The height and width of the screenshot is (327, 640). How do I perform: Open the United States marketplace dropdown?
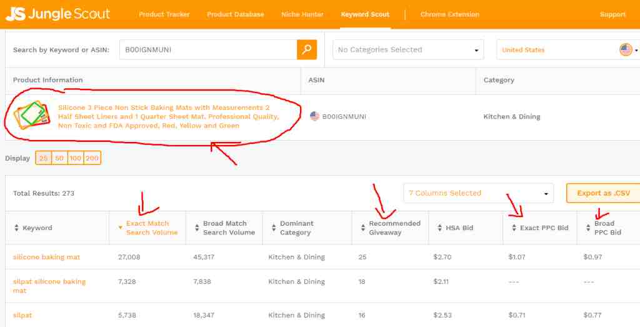568,50
